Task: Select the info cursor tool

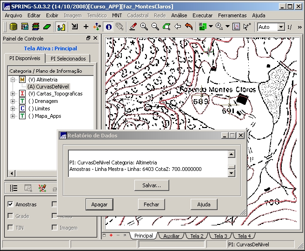Action: [108, 27]
